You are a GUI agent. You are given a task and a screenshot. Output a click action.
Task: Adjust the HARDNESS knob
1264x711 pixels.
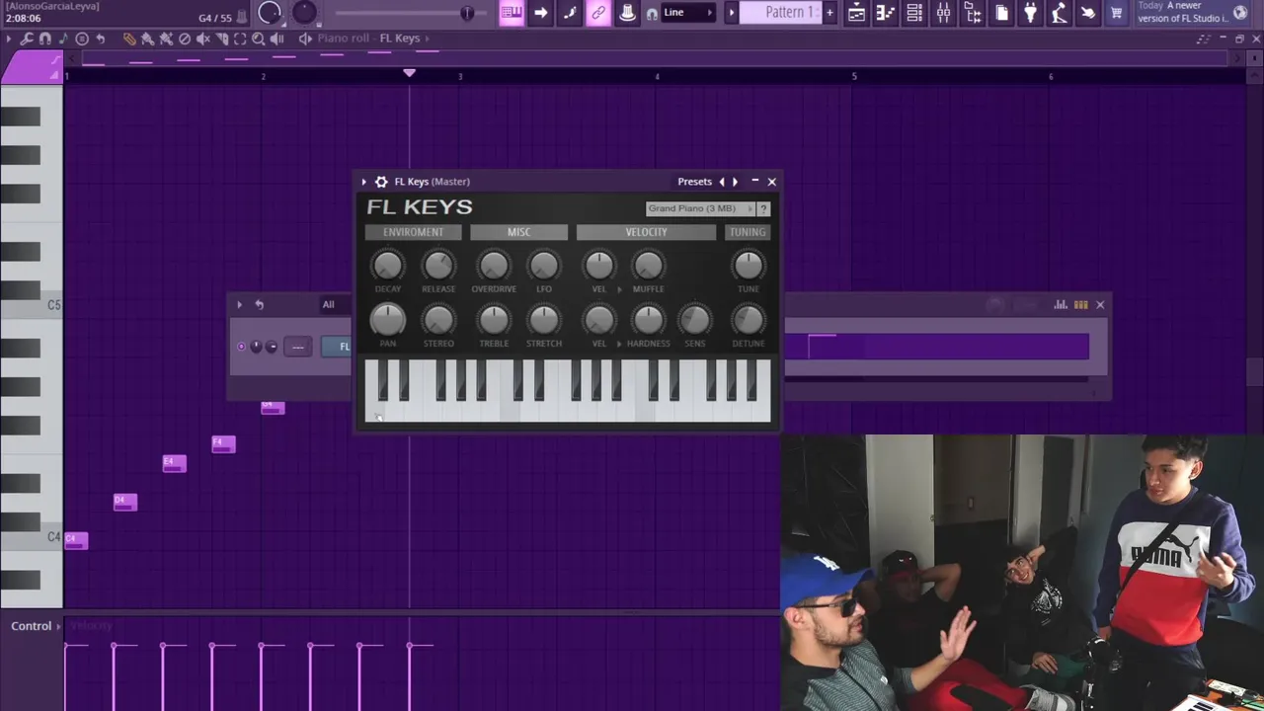pyautogui.click(x=648, y=320)
